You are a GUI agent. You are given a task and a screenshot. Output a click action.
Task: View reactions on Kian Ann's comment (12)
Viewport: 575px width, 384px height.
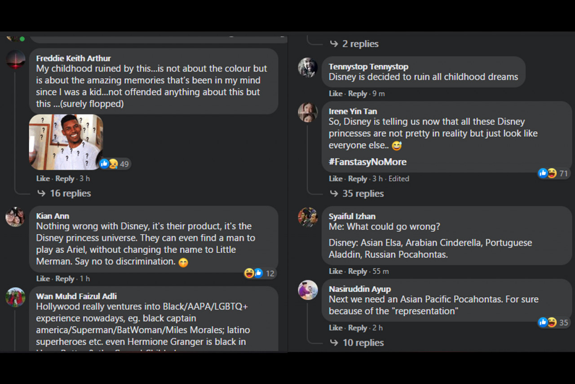pos(260,273)
